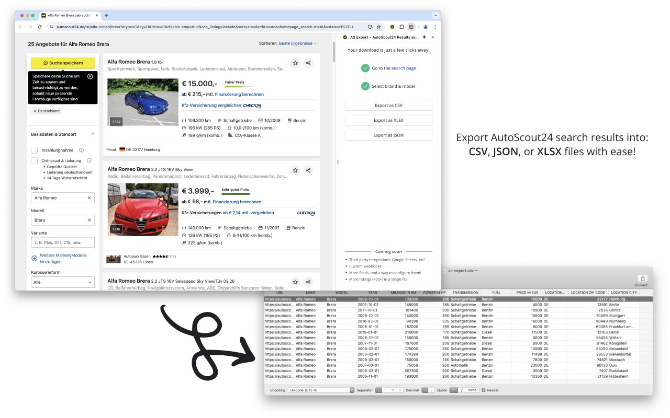Reload the page in Chrome
The height and width of the screenshot is (418, 670).
point(40,27)
